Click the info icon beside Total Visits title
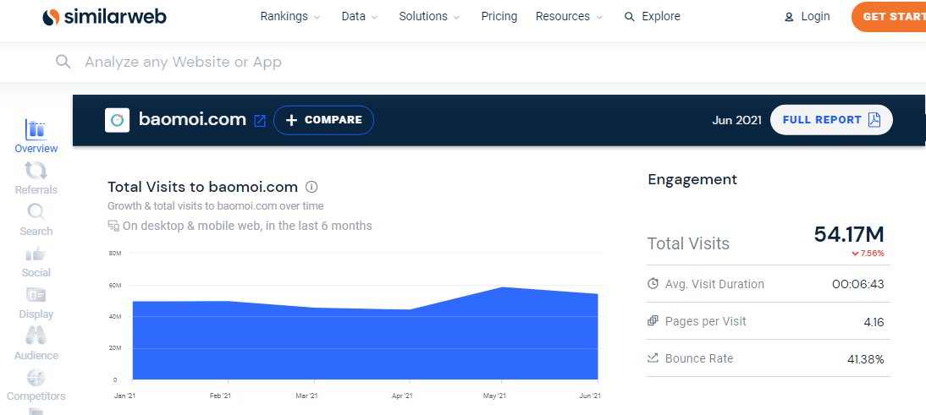The width and height of the screenshot is (926, 415). coord(311,187)
